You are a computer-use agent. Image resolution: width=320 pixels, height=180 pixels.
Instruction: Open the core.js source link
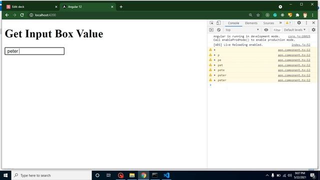[299, 36]
